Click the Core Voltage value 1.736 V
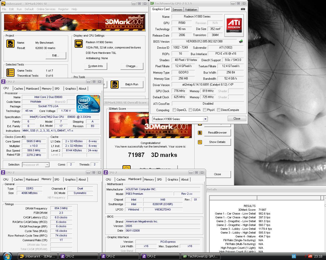Image resolution: width=326 pixels, height=260 pixels. [66, 111]
